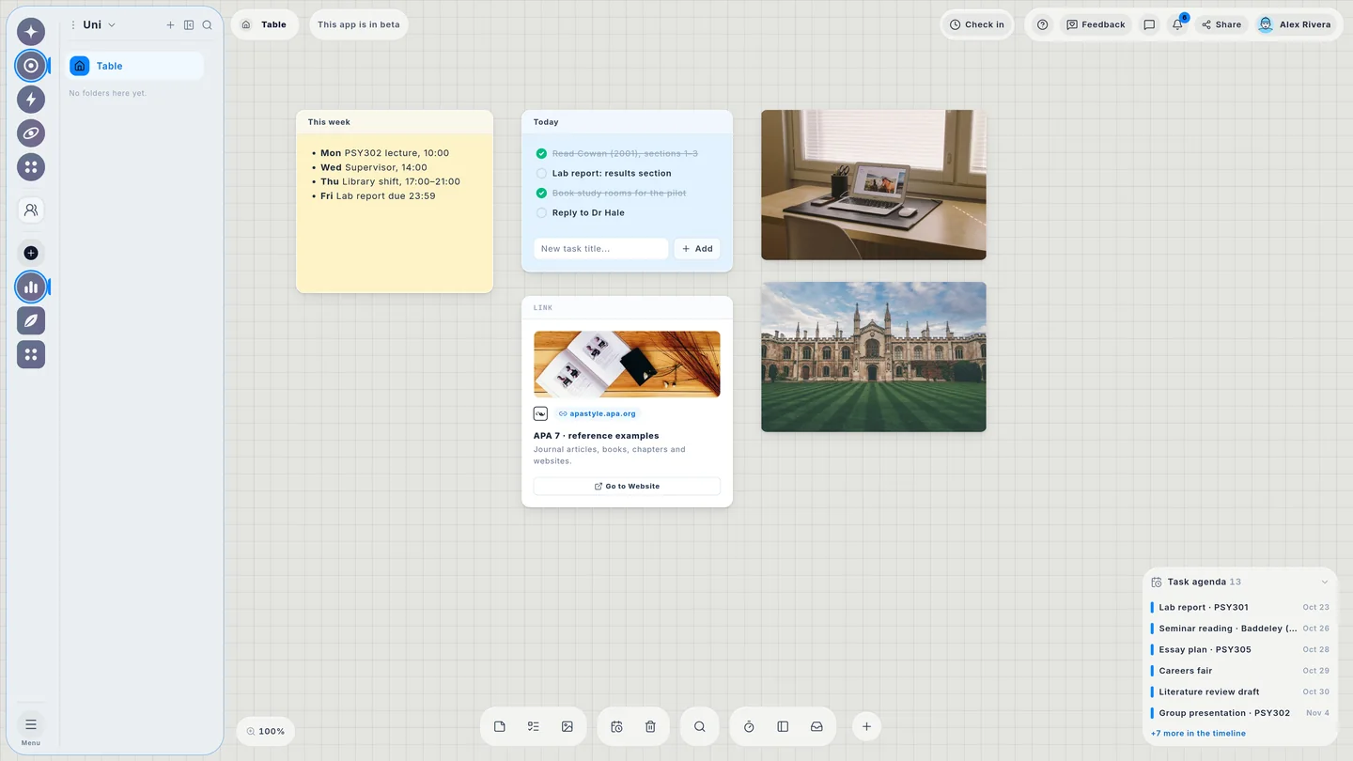Click the search icon in Uni panel header
Image resolution: width=1353 pixels, height=761 pixels.
[208, 25]
